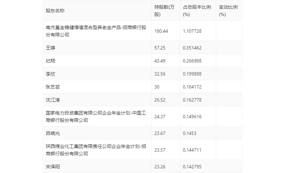Click ratio value 1.107728
Viewport: 285px width, 173px height.
(x=192, y=31)
